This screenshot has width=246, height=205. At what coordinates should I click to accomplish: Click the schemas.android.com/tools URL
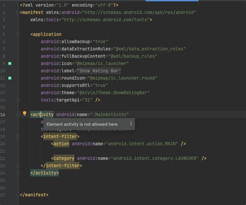(x=105, y=20)
